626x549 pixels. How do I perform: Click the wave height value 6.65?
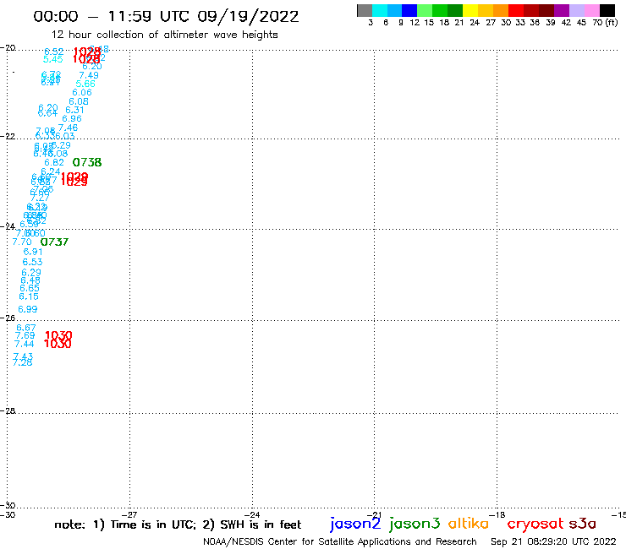30,288
